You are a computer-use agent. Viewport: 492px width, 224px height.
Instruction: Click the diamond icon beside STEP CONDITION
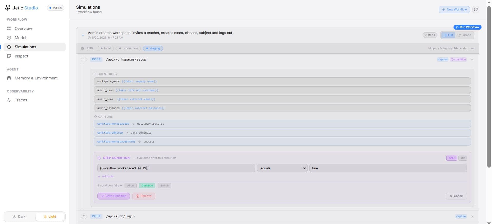pyautogui.click(x=99, y=158)
